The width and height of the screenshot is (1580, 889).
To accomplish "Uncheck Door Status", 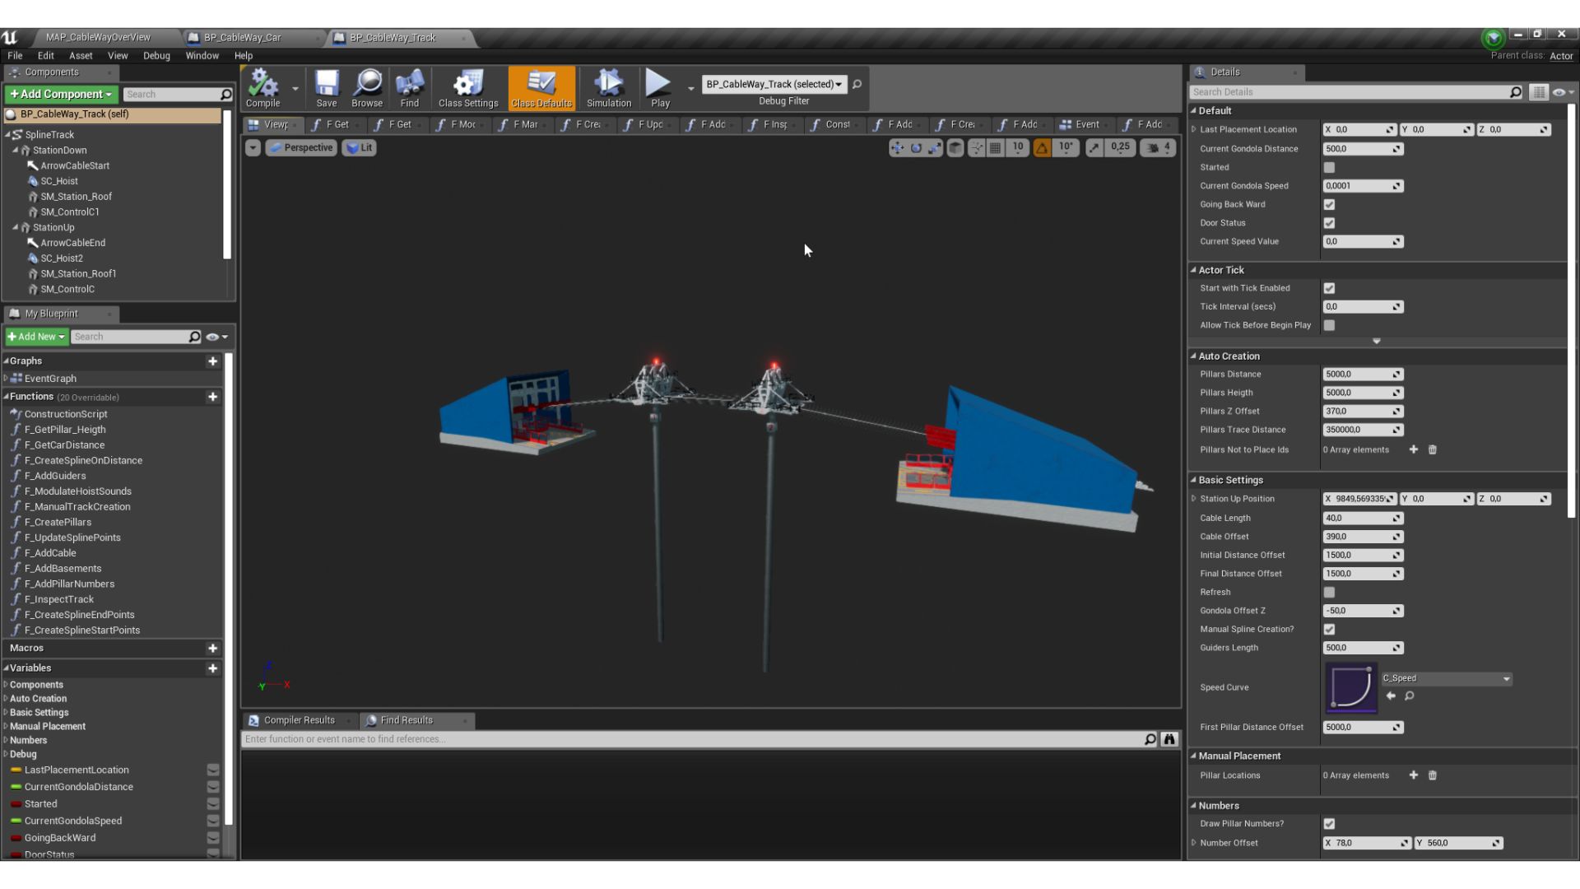I will (1329, 223).
